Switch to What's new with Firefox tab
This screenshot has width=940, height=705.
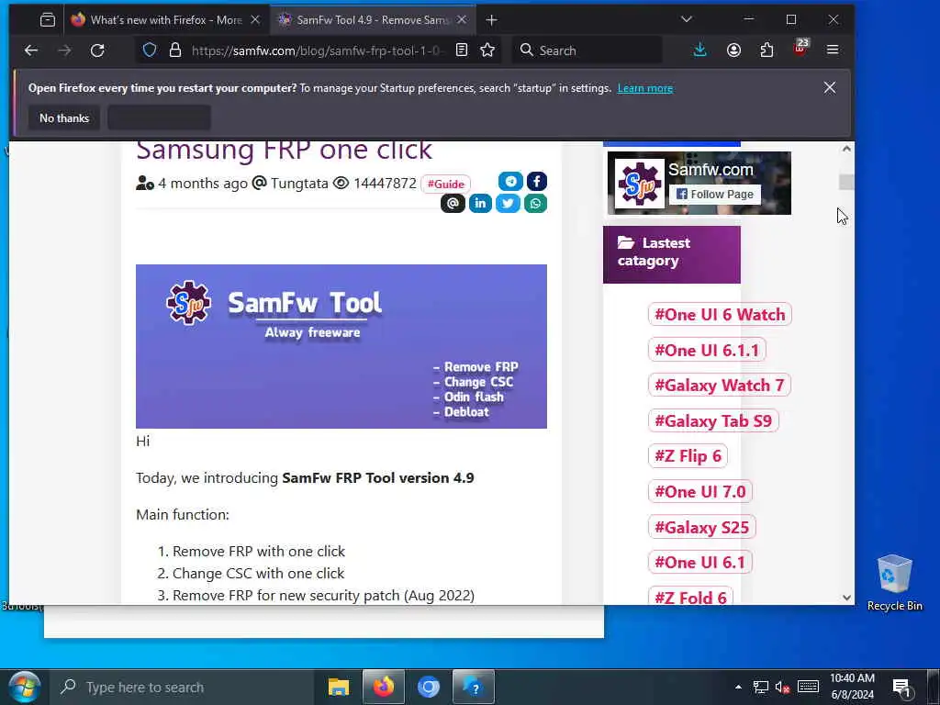(165, 20)
